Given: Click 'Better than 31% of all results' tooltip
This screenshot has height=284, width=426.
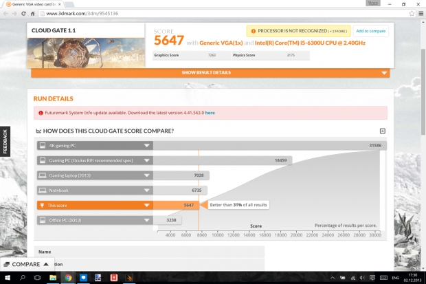Looking at the screenshot, I should tap(238, 205).
